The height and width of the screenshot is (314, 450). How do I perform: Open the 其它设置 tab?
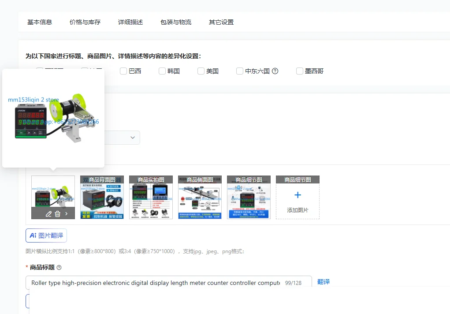pos(221,22)
